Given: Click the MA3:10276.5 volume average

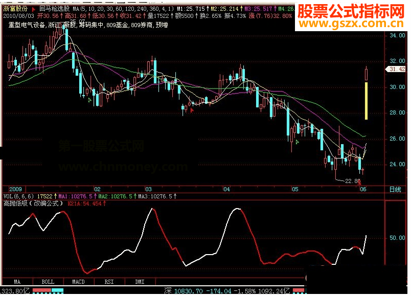Looking at the screenshot, I should [157, 196].
